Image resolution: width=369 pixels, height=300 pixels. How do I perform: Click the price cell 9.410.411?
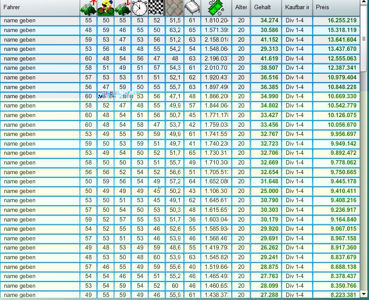336,191
